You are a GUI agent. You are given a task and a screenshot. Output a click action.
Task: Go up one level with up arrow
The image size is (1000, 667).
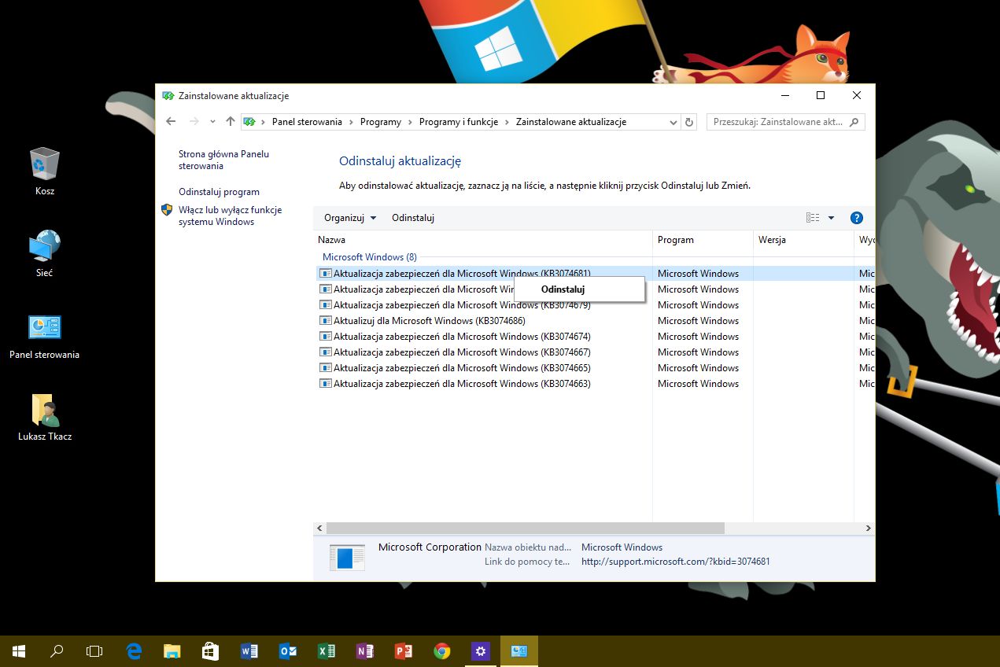click(230, 122)
